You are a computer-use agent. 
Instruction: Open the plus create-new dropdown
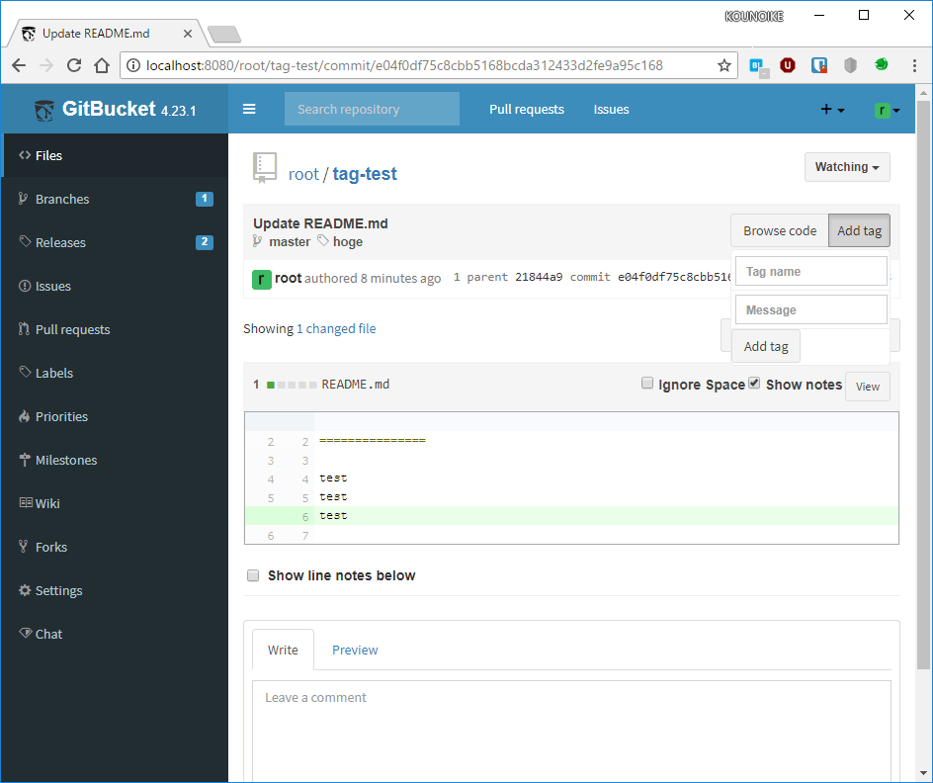click(x=832, y=110)
